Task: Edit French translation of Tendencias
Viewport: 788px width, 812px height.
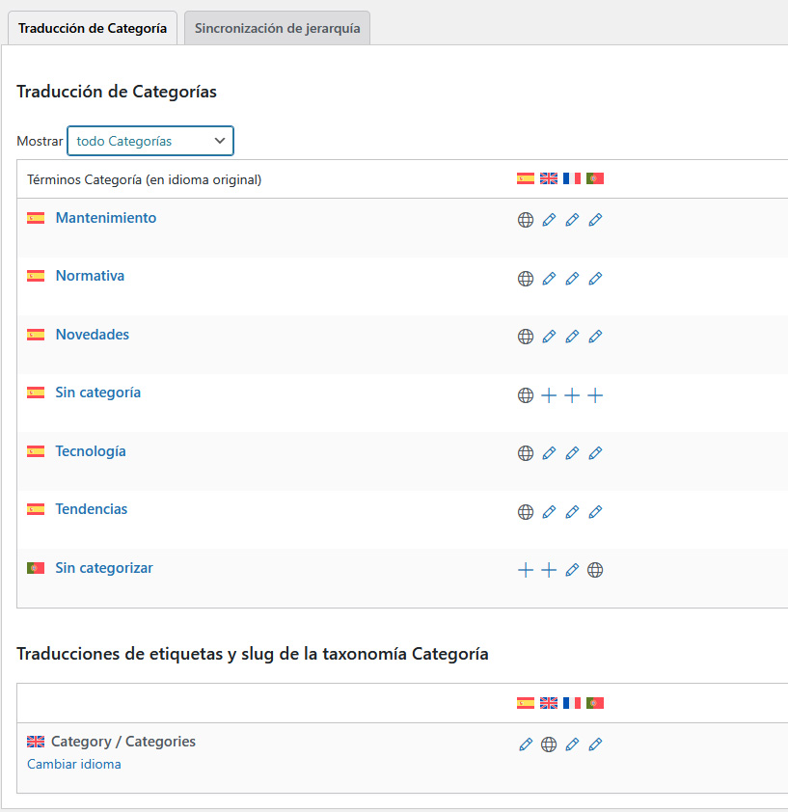Action: coord(572,512)
